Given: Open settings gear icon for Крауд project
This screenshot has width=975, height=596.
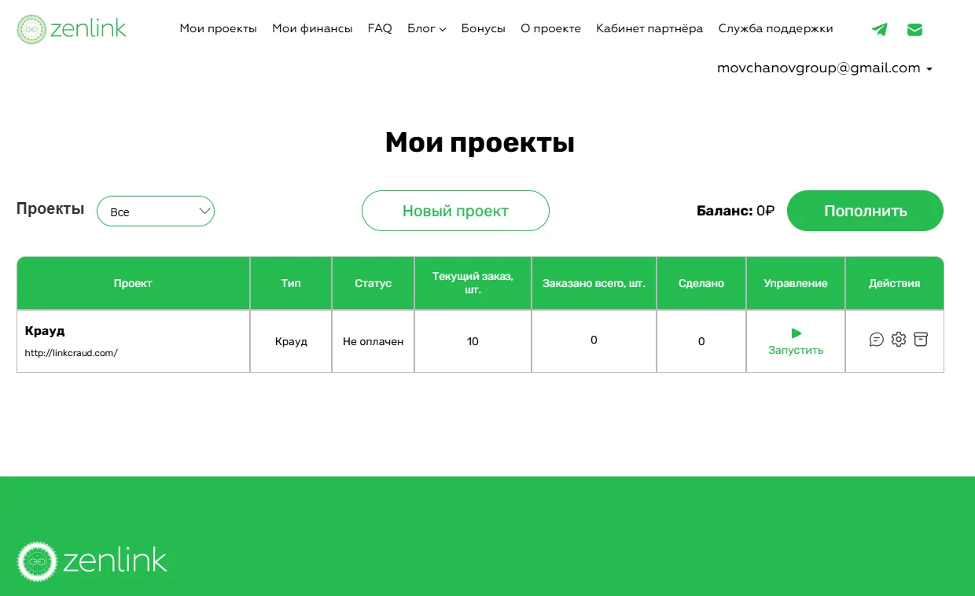Looking at the screenshot, I should (899, 340).
